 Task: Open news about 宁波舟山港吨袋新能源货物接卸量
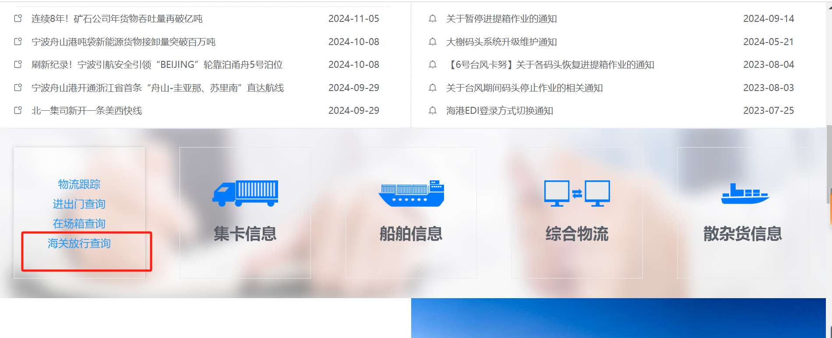[123, 42]
